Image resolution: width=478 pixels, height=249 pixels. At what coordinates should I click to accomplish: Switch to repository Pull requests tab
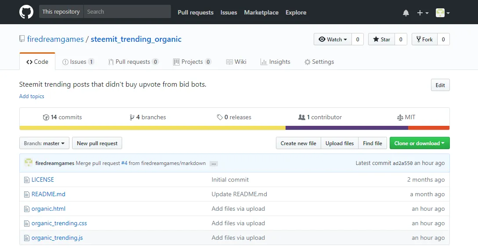(x=133, y=62)
